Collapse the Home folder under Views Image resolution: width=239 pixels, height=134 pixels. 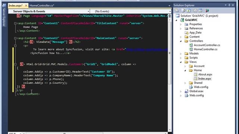tap(185, 70)
